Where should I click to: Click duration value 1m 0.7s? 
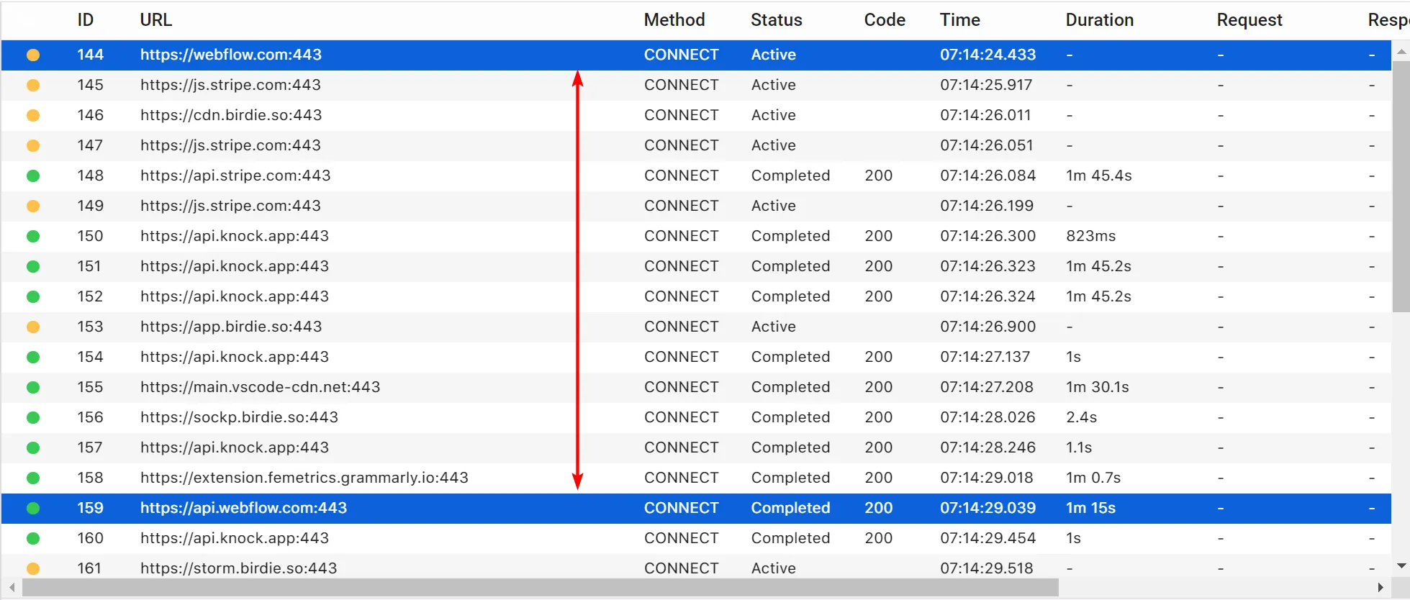point(1093,478)
